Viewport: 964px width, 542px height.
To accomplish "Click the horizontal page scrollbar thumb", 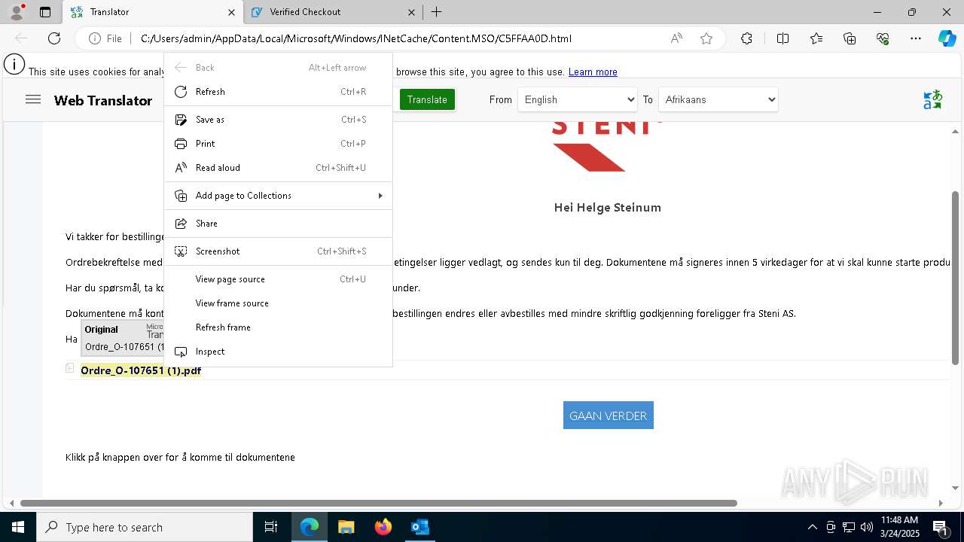I will [378, 503].
